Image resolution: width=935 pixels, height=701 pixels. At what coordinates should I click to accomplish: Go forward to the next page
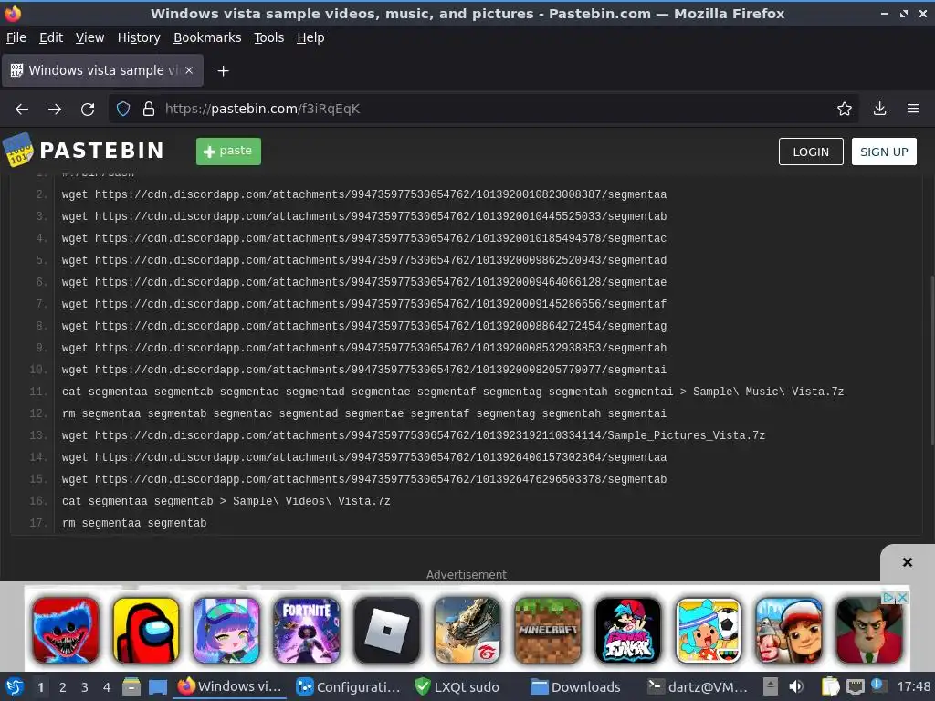click(x=55, y=110)
